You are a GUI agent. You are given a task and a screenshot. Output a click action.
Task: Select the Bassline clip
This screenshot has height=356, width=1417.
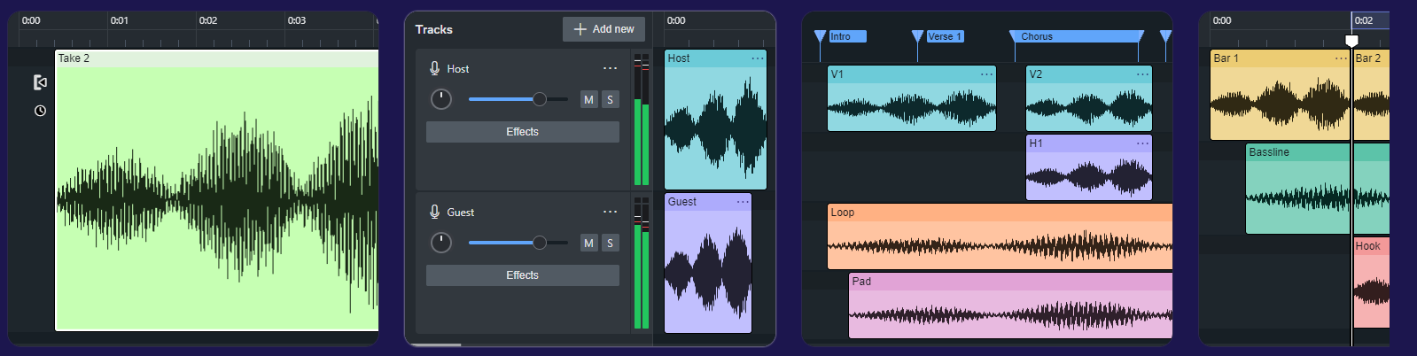click(1318, 189)
